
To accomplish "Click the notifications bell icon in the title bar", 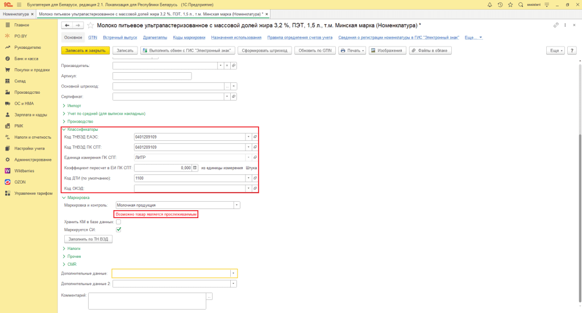I will click(490, 4).
